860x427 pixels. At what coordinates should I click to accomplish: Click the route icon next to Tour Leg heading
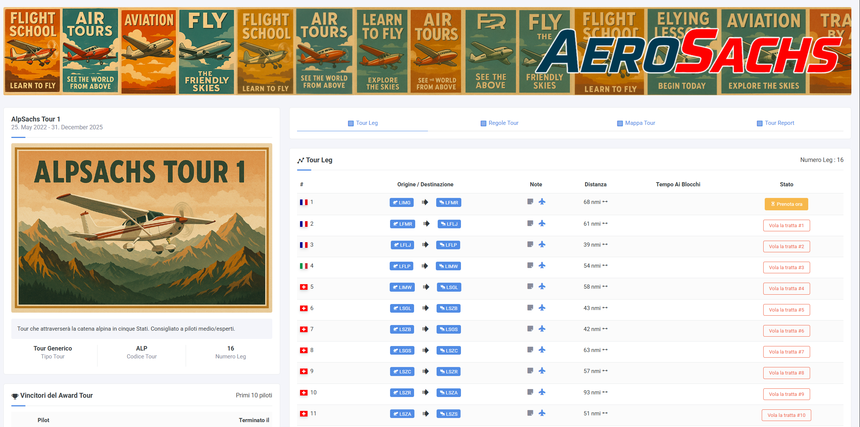coord(300,160)
